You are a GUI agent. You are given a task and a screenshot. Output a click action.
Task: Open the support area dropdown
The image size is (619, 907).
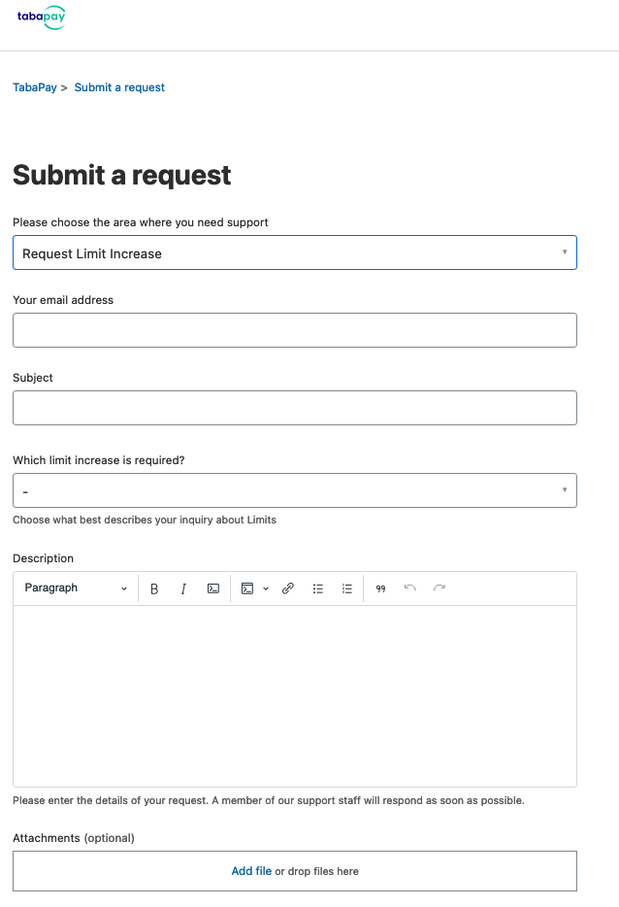pos(295,252)
